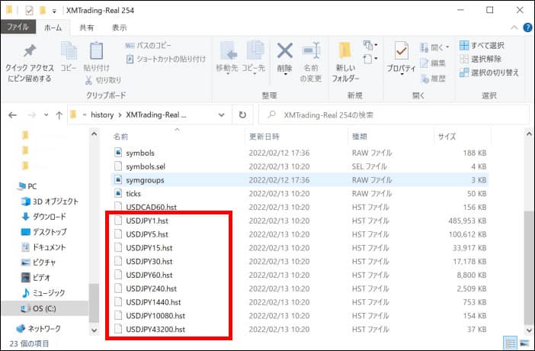Switch to large icons view in status bar

click(x=524, y=343)
